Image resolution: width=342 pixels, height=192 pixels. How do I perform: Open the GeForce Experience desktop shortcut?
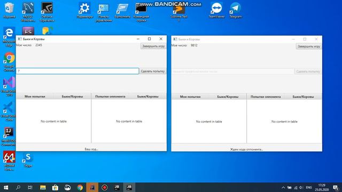(47, 11)
